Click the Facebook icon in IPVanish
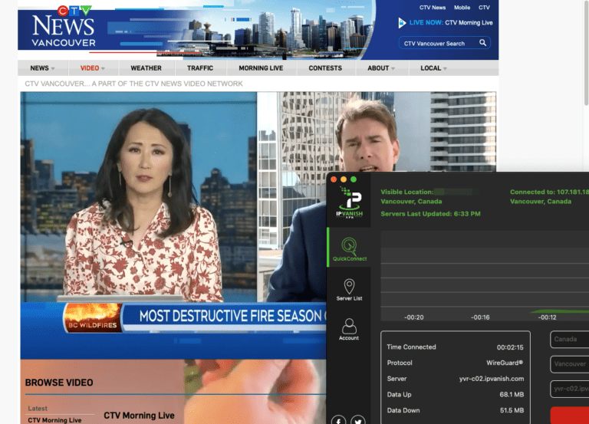Image resolution: width=589 pixels, height=424 pixels. tap(338, 421)
